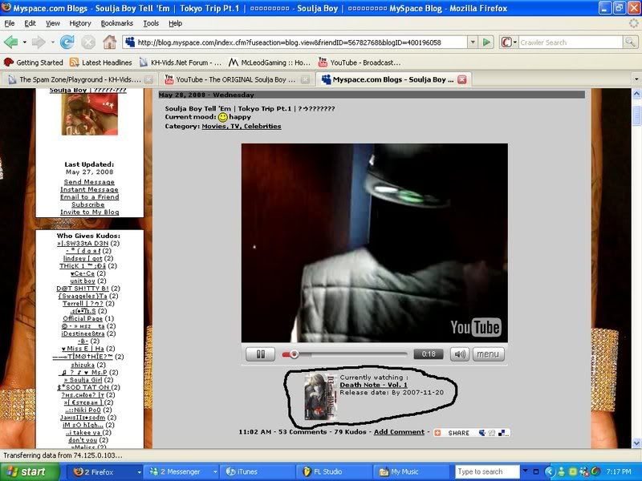Viewport: 642px width, 481px height.
Task: Open the lindsey kudos giver link
Action: tap(83, 258)
